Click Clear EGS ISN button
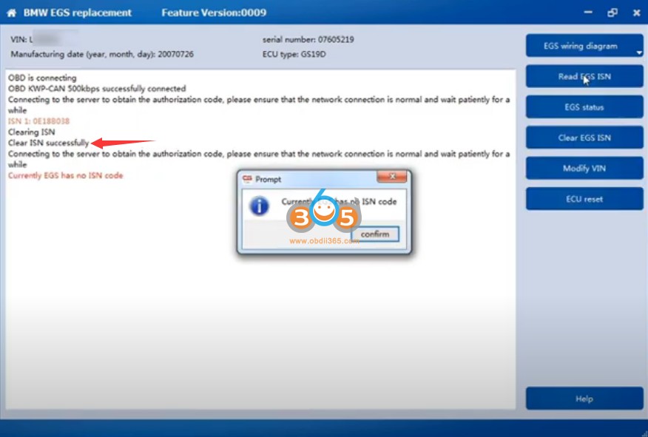Image resolution: width=648 pixels, height=437 pixels. pyautogui.click(x=584, y=138)
